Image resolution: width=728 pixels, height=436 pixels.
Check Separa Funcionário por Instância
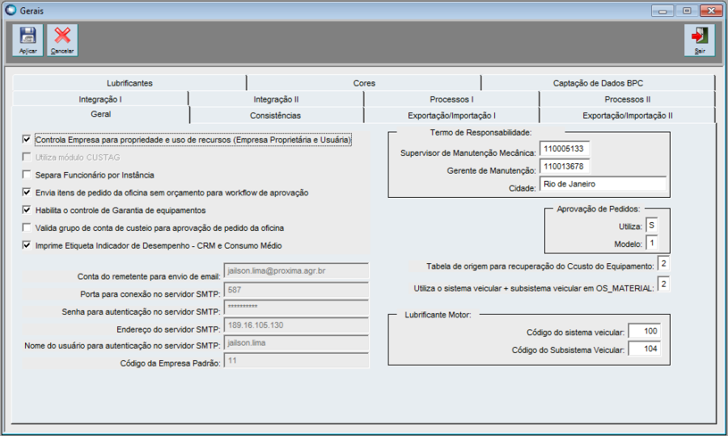[x=27, y=174]
